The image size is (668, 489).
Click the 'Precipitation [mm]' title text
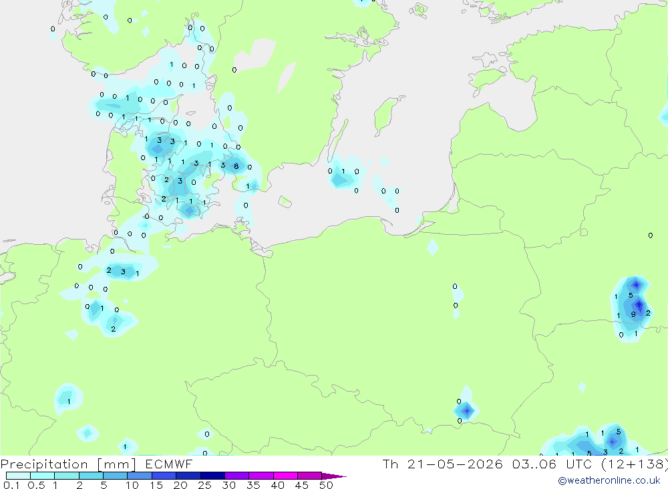[x=68, y=464]
